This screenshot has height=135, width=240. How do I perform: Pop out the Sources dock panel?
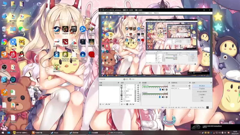(x=139, y=83)
